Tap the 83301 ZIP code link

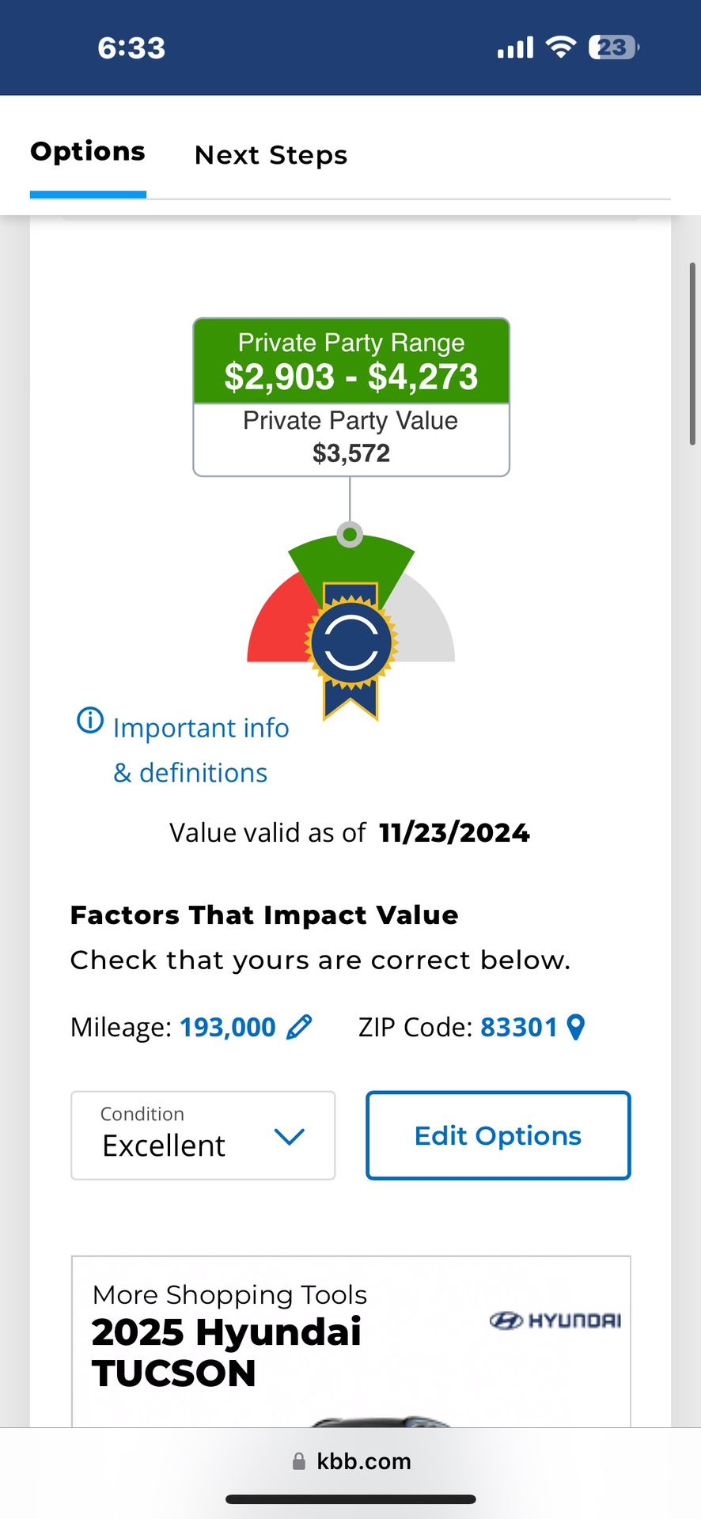tap(519, 1027)
